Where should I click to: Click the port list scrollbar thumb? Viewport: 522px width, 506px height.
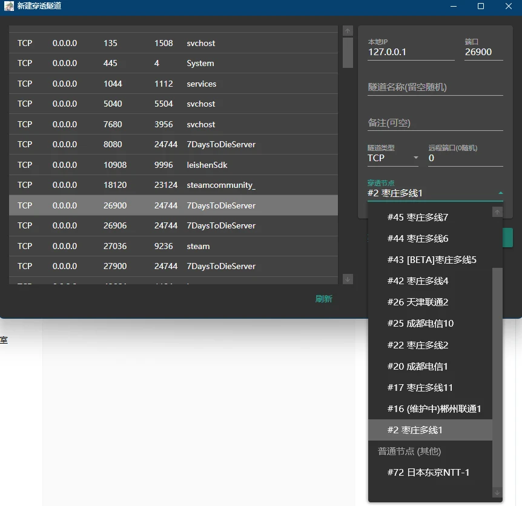[x=348, y=53]
